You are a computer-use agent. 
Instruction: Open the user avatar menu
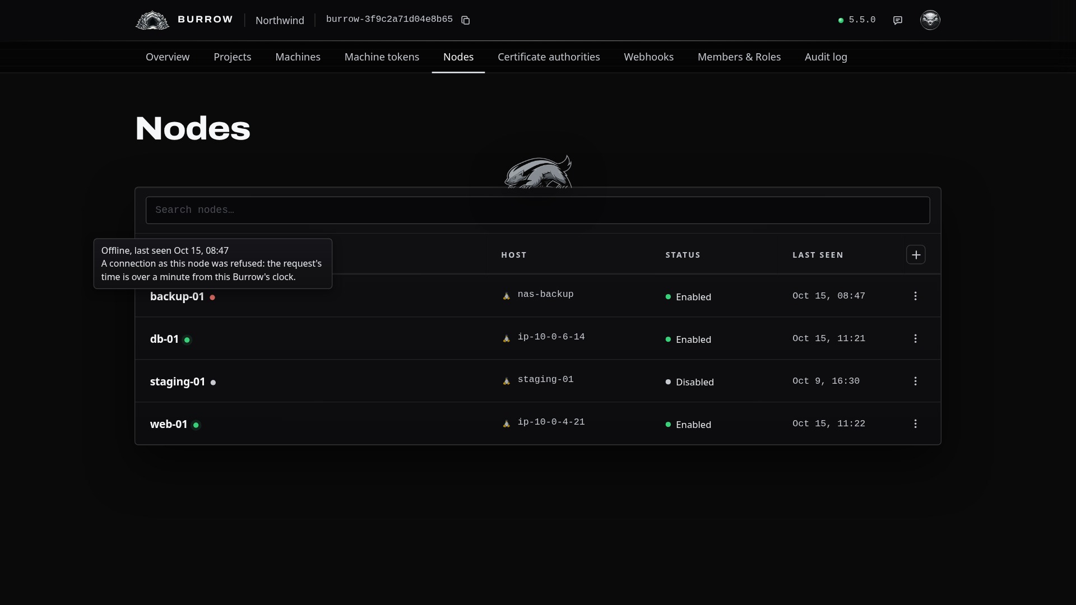(930, 20)
